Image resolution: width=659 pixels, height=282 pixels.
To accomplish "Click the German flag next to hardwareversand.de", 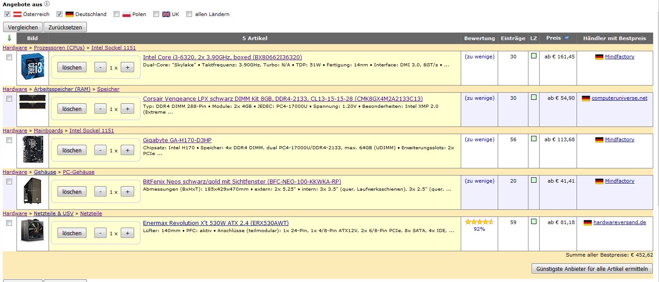I will [x=588, y=223].
